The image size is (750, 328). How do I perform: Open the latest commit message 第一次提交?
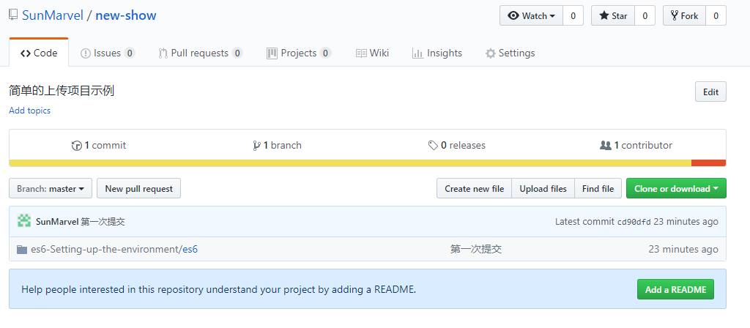pyautogui.click(x=103, y=222)
